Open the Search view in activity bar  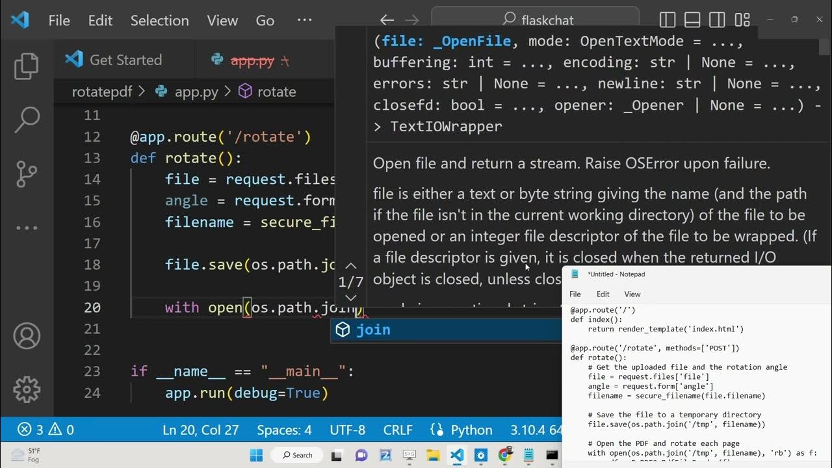pyautogui.click(x=27, y=120)
